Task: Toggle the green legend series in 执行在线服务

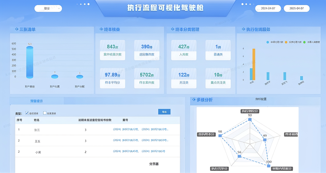Action: tap(311, 42)
